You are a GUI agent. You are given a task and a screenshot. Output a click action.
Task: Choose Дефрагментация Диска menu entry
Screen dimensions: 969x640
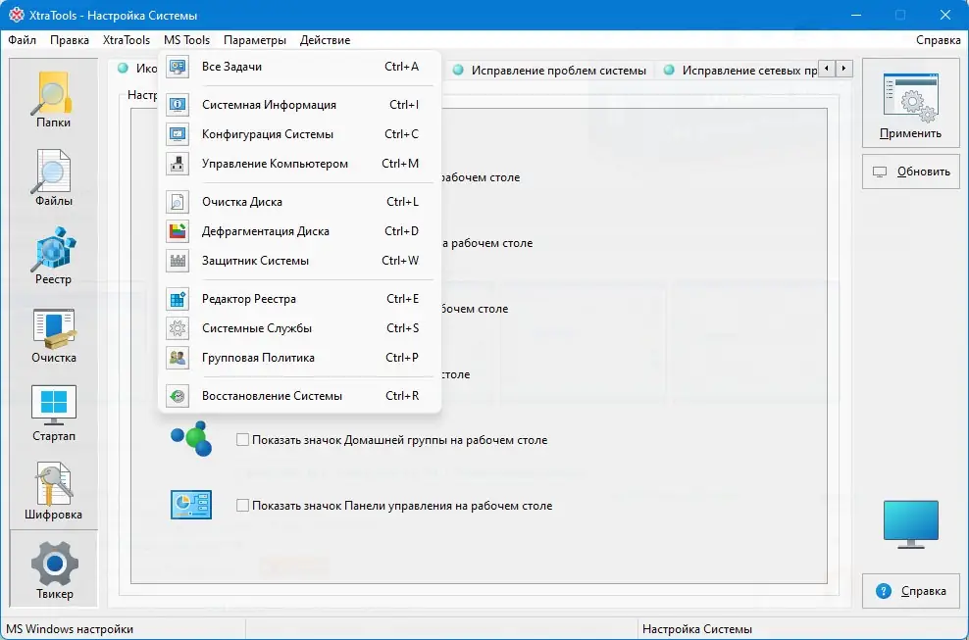click(300, 231)
